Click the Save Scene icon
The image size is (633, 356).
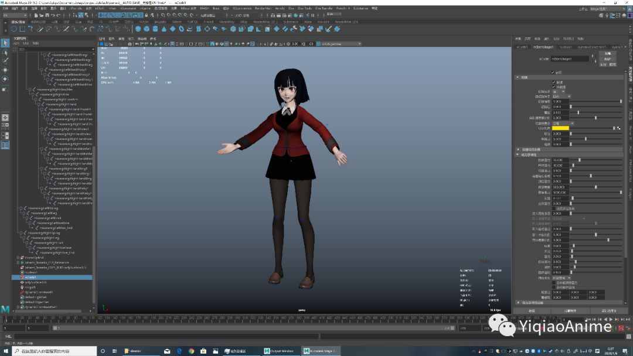47,15
